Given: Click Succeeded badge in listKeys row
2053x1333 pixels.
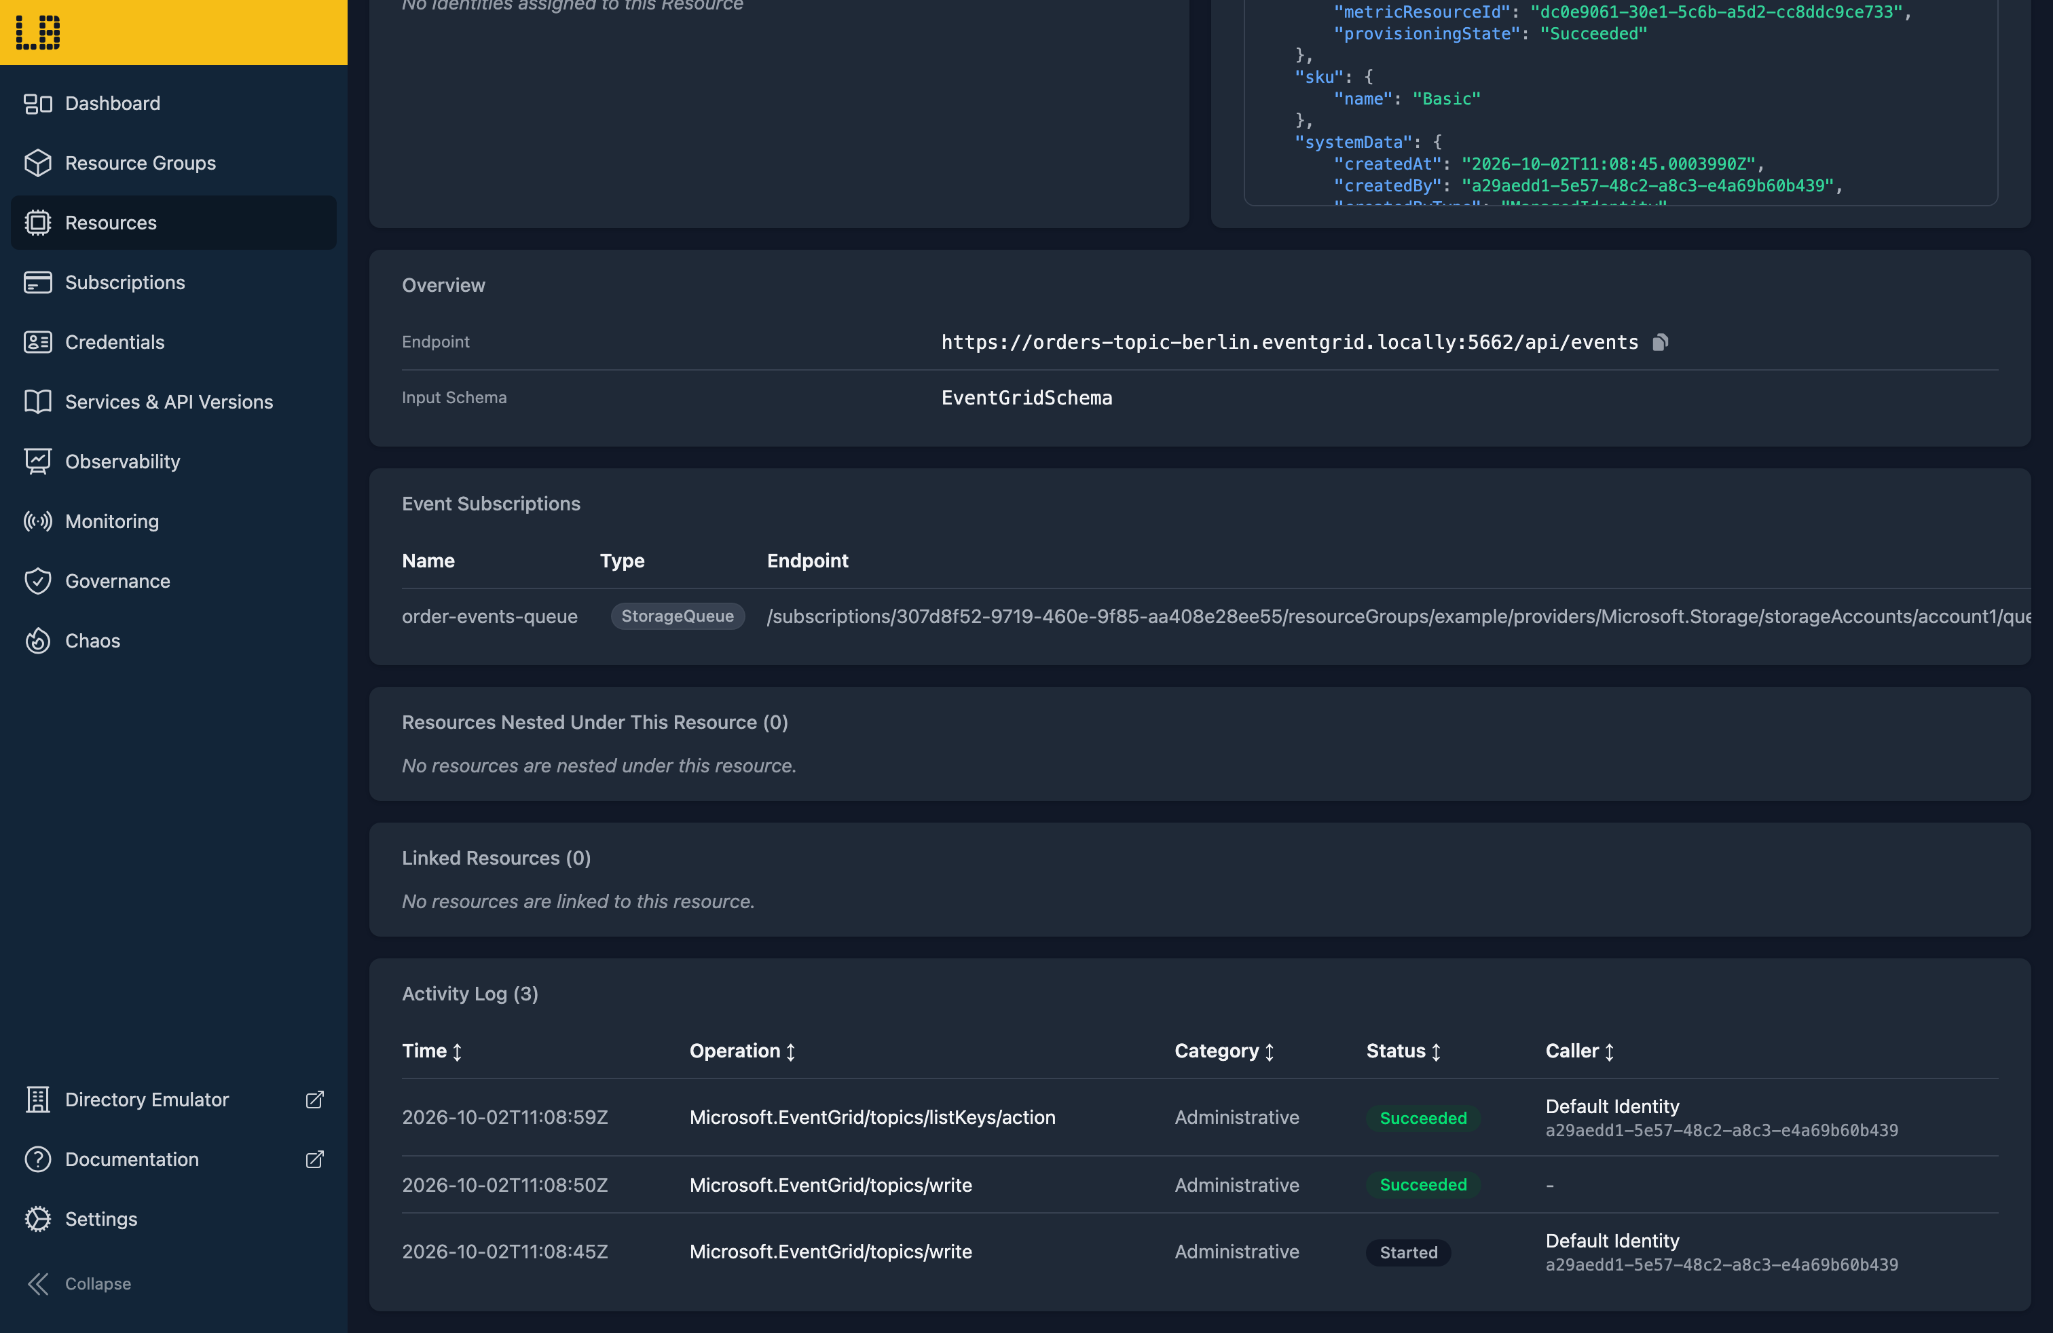Looking at the screenshot, I should [1423, 1119].
